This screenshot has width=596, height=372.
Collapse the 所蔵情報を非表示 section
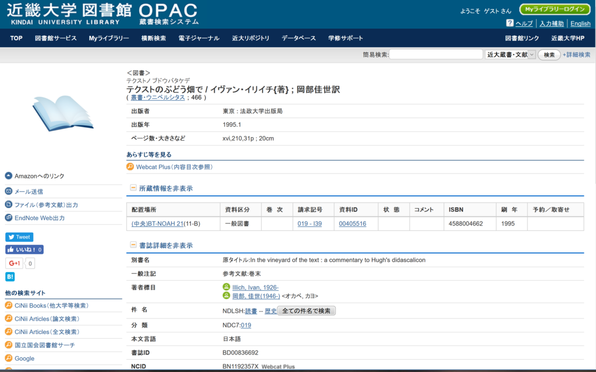[x=133, y=188]
